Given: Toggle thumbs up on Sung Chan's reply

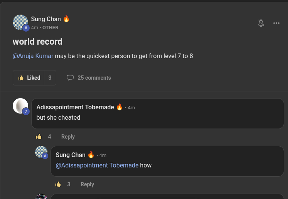Looking at the screenshot, I should (58, 184).
